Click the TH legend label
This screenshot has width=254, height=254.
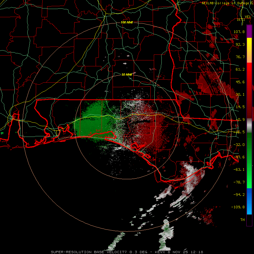coord(242,220)
